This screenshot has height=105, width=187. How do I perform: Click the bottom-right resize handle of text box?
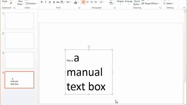click(112, 94)
